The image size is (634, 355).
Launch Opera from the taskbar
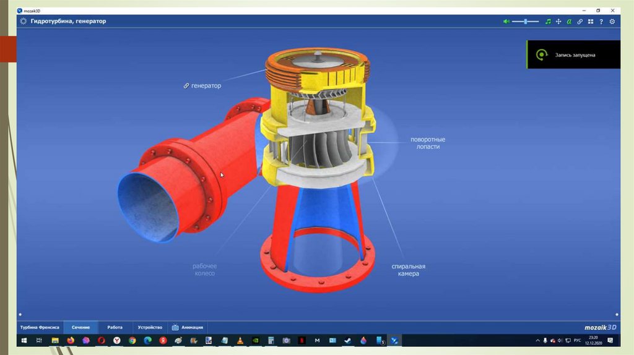pos(101,340)
